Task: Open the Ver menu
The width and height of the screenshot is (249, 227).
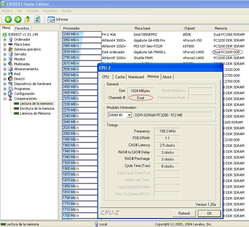Action: (x=20, y=11)
